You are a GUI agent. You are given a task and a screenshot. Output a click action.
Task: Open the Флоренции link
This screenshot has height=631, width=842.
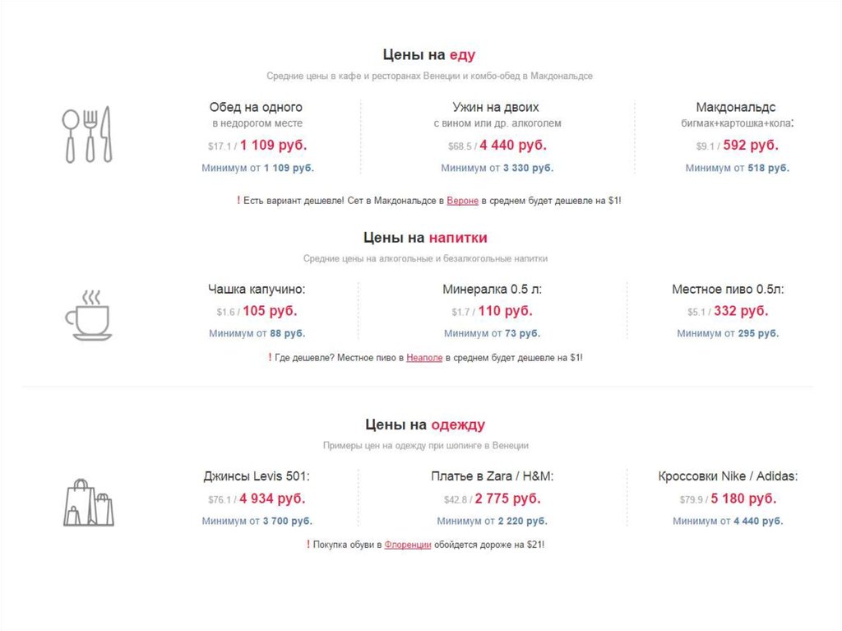405,545
